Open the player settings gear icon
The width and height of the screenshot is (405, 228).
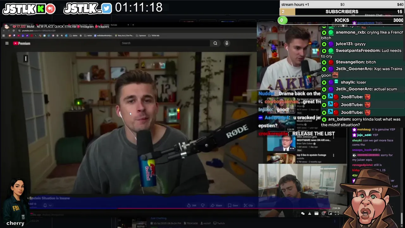click(x=323, y=213)
